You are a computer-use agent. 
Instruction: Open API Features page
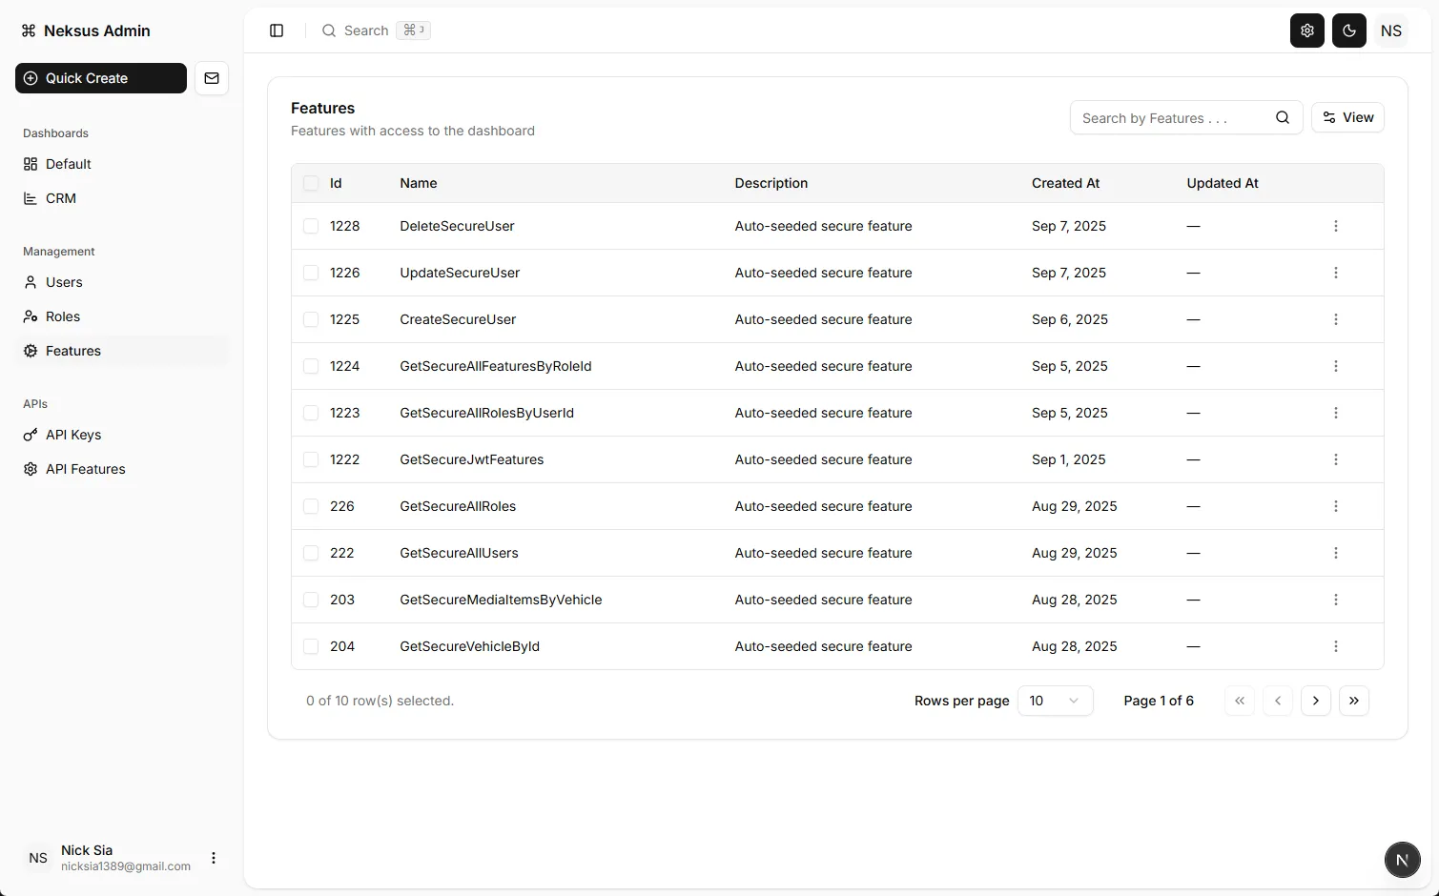tap(122, 469)
